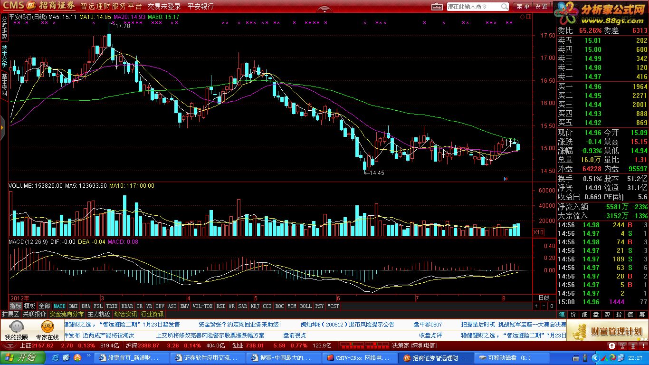
Task: Click the X10 volume scale label
Action: coord(538,232)
